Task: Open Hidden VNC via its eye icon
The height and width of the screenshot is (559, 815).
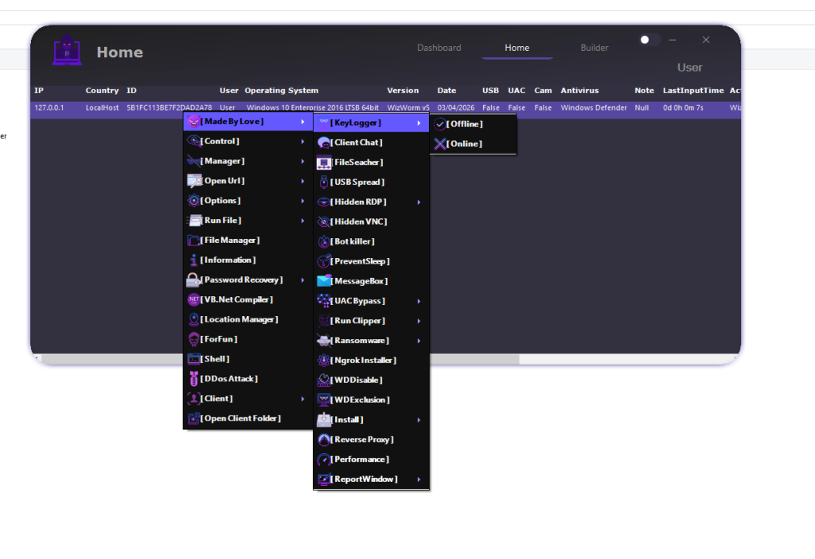Action: (x=323, y=221)
